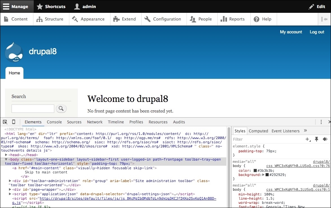
Task: Click the word-wrap: break-word property
Action: 262,203
